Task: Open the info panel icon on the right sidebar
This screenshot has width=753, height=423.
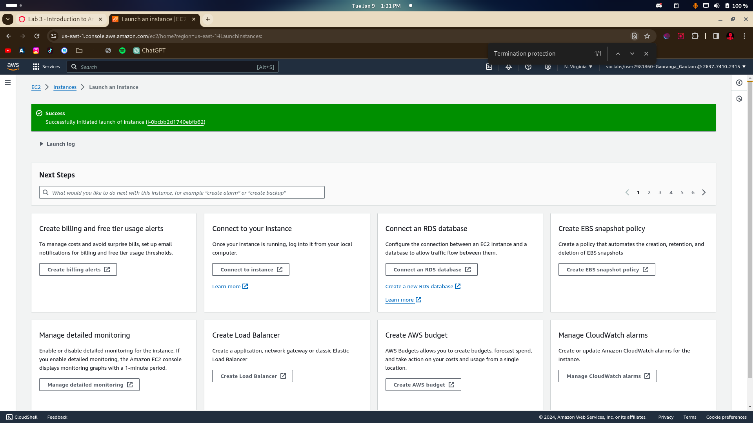Action: 739,83
